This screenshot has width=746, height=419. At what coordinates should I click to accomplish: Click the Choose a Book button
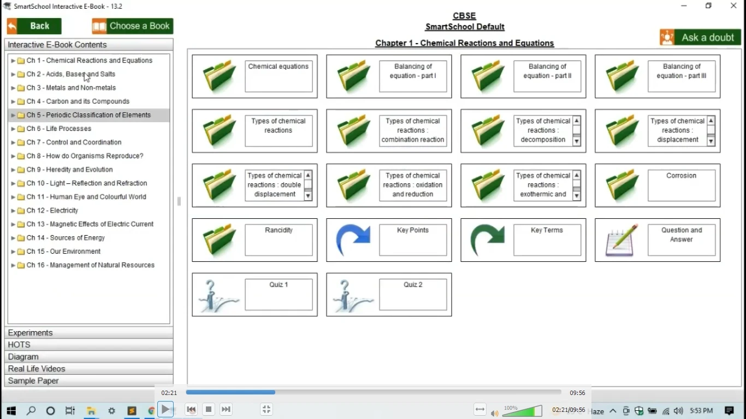tap(133, 26)
